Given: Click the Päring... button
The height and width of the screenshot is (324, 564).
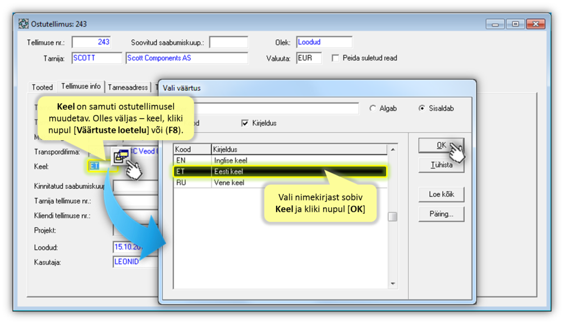Looking at the screenshot, I should pos(441,214).
